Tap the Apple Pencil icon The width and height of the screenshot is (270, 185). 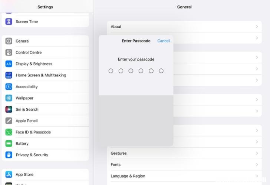point(9,121)
